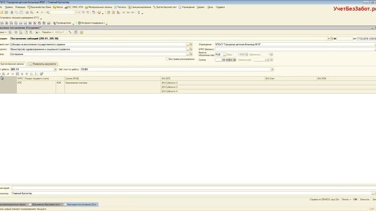Image resolution: width=376 pixels, height=211 pixels.
Task: Click the move row down arrow icon
Action: pyautogui.click(x=27, y=74)
